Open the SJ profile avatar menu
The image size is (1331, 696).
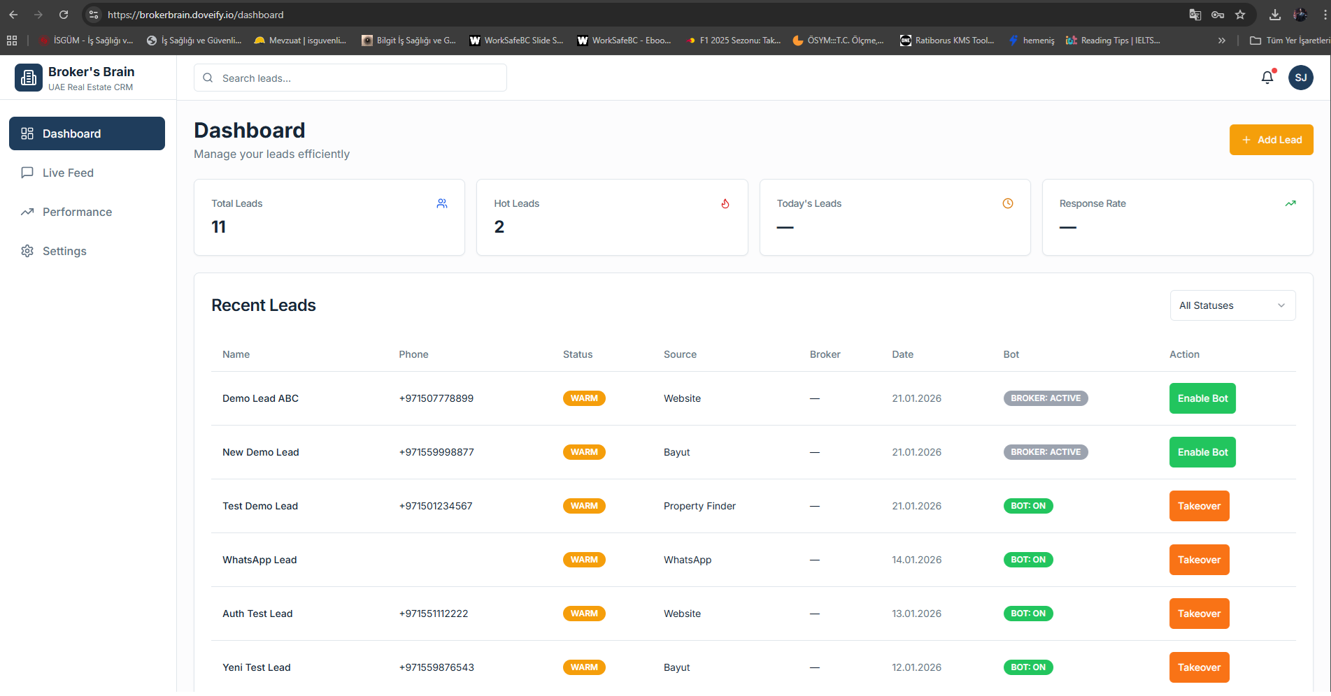pos(1301,78)
